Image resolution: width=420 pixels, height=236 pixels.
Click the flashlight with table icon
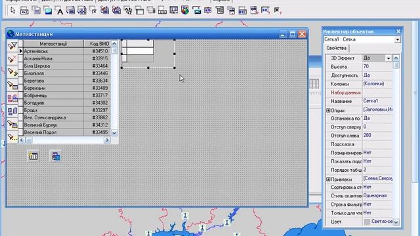[x=12, y=85]
